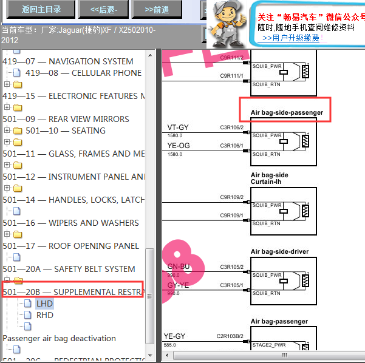
Task: Click diagram horizontal scrollbar left arrow
Action: (x=167, y=355)
